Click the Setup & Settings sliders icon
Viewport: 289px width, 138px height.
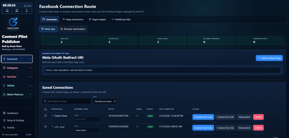[4, 120]
